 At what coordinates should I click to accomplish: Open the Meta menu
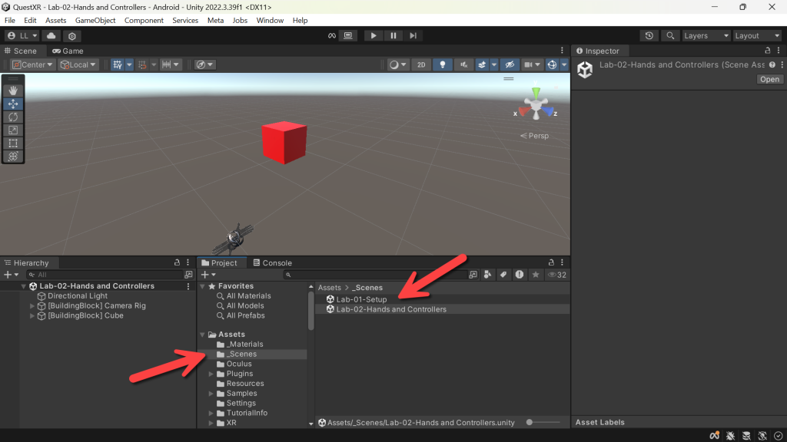click(x=215, y=21)
